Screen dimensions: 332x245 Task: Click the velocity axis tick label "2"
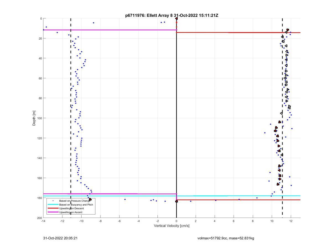tap(196, 221)
